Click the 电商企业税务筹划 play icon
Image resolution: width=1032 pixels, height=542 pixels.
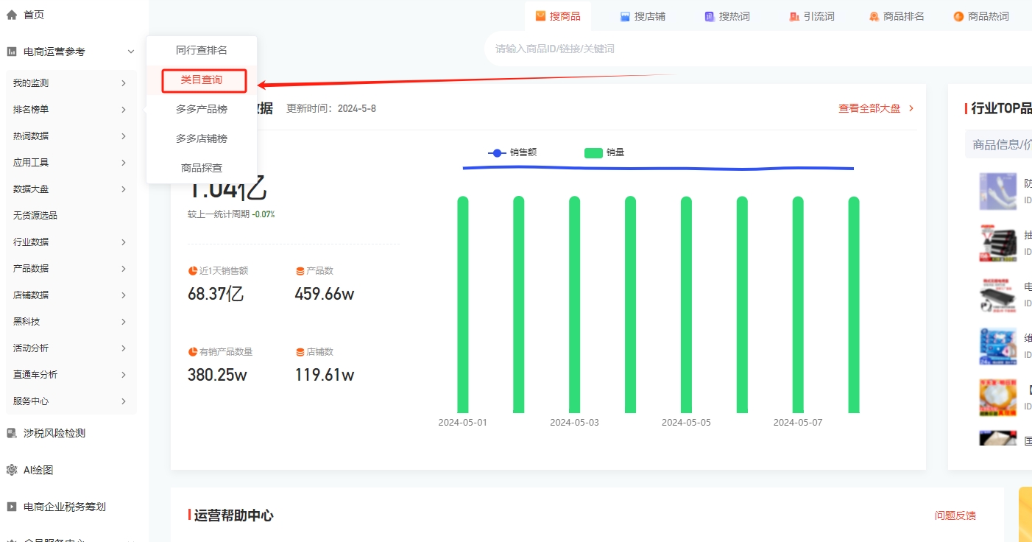point(12,507)
